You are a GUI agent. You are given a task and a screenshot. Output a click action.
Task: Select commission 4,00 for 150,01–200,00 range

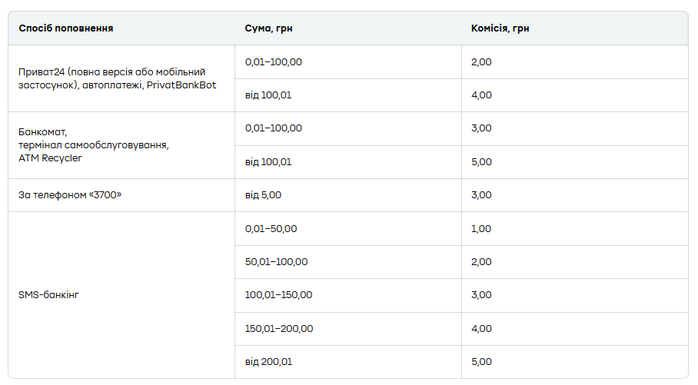tap(481, 329)
